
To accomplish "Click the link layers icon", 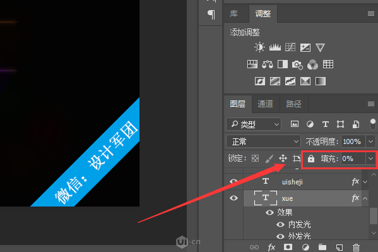I will pos(254,248).
